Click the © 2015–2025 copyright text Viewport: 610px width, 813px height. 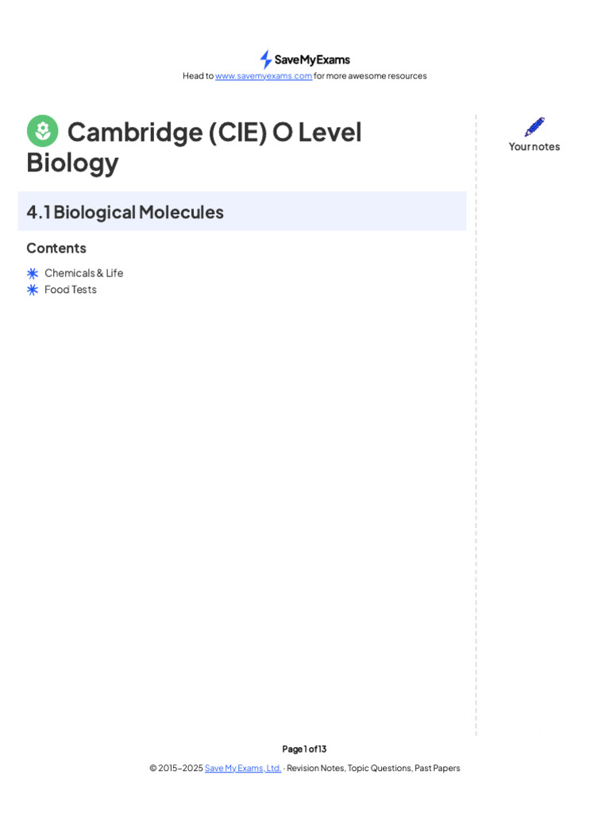tap(176, 768)
